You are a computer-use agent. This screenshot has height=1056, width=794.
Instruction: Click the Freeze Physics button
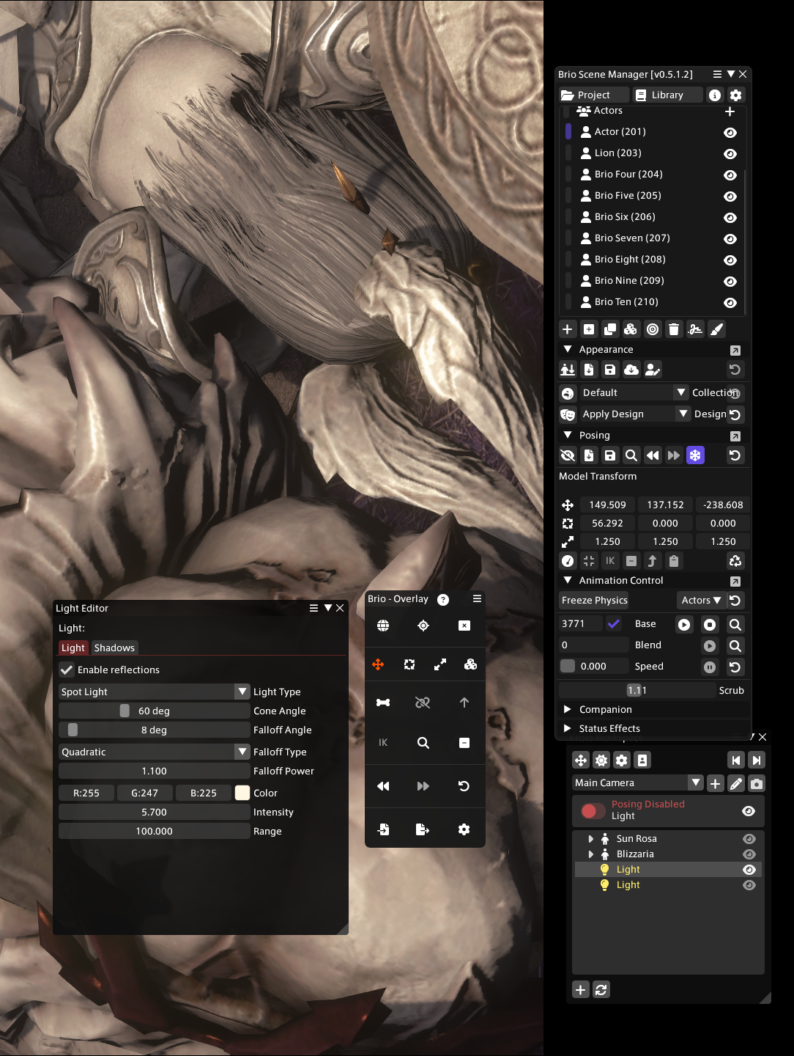[595, 600]
